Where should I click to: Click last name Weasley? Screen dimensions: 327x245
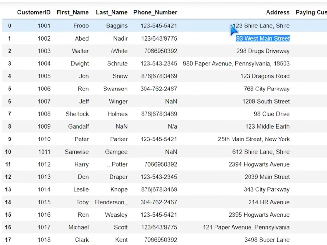point(116,215)
